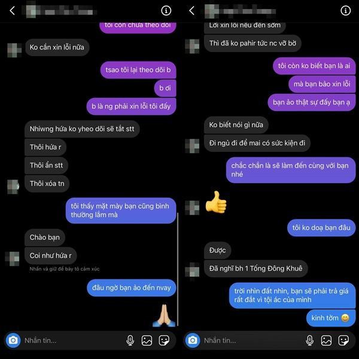The image size is (359, 359).
Task: Open chat info in left conversation
Action: click(166, 11)
